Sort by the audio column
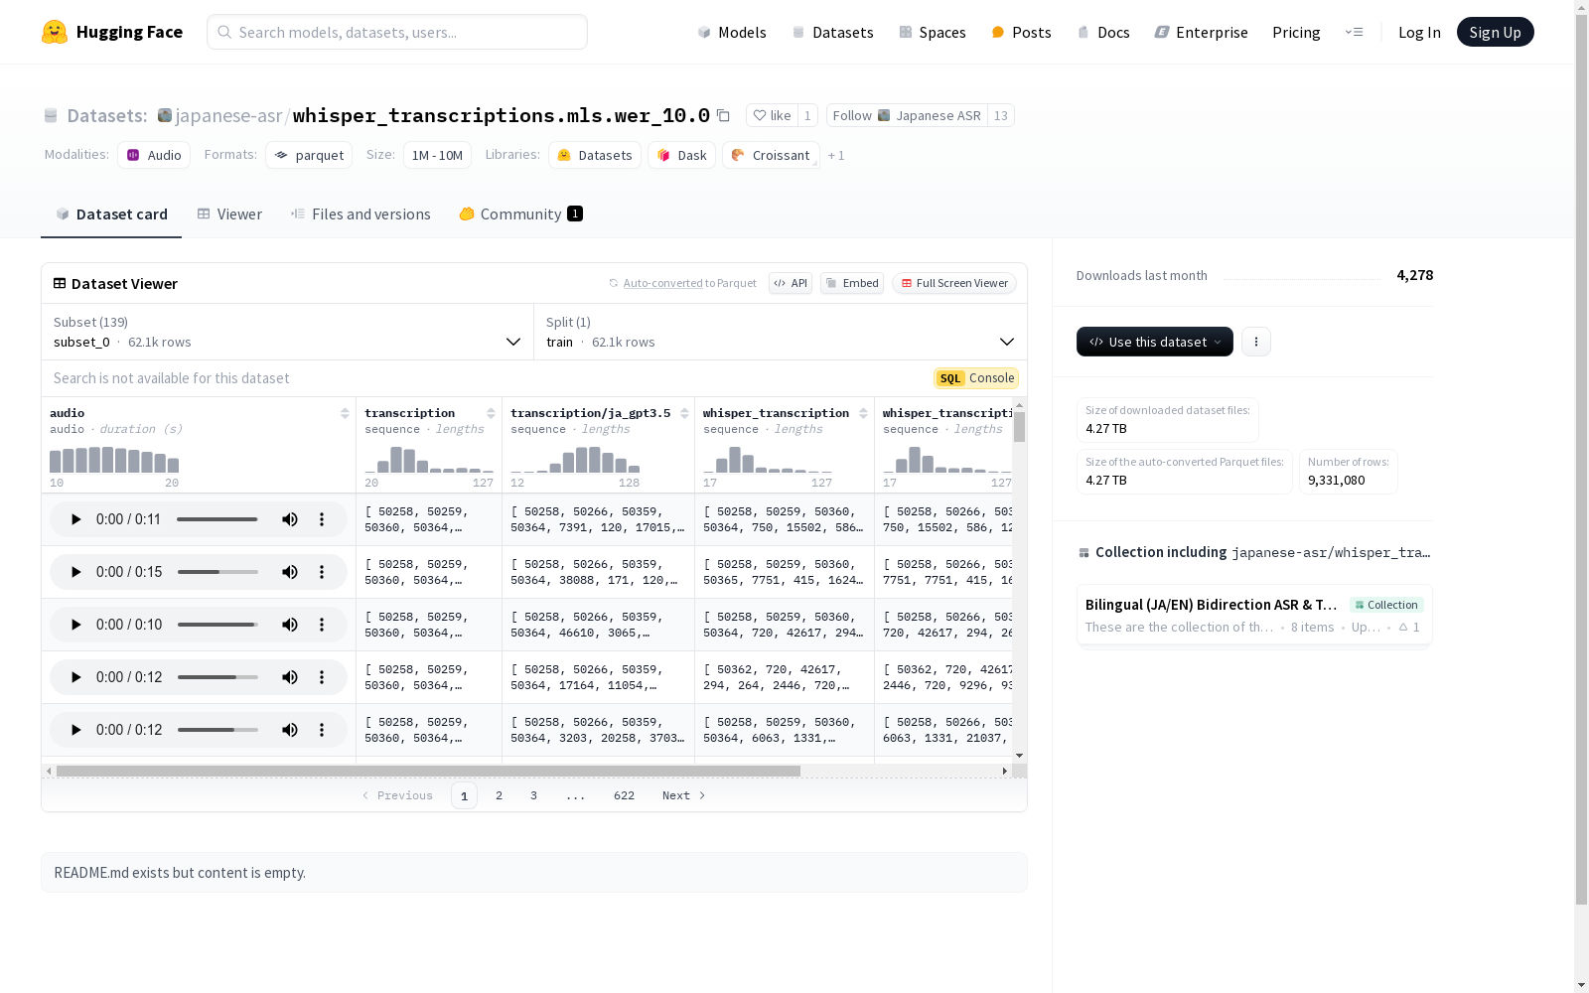The height and width of the screenshot is (993, 1589). (x=345, y=413)
